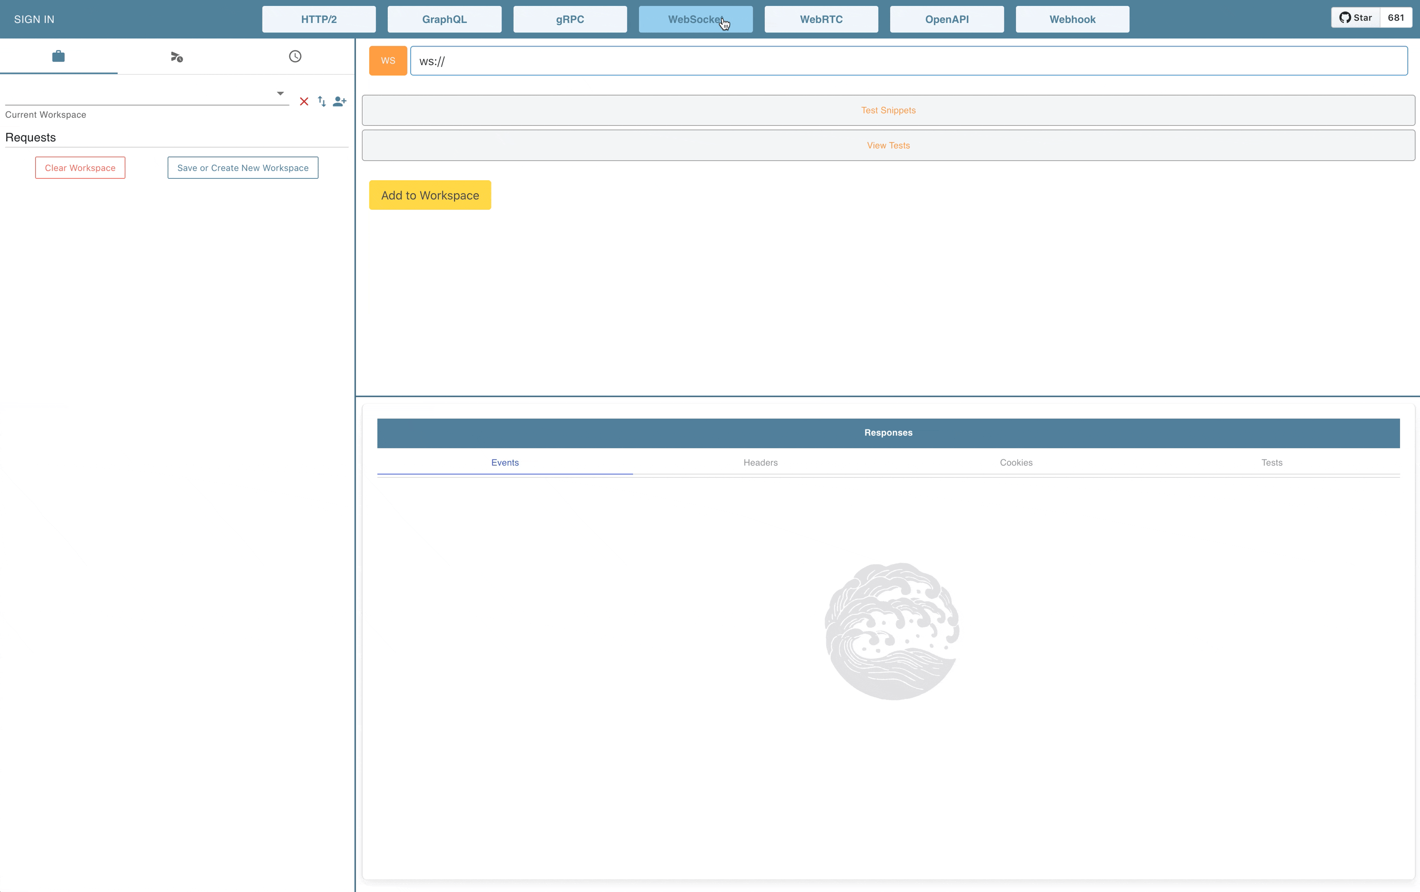This screenshot has height=892, width=1420.
Task: Expand the Test Snippets section
Action: (x=888, y=110)
